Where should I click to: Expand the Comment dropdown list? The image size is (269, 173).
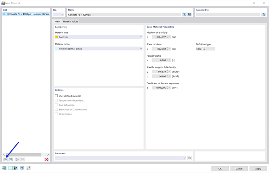(x=185, y=158)
